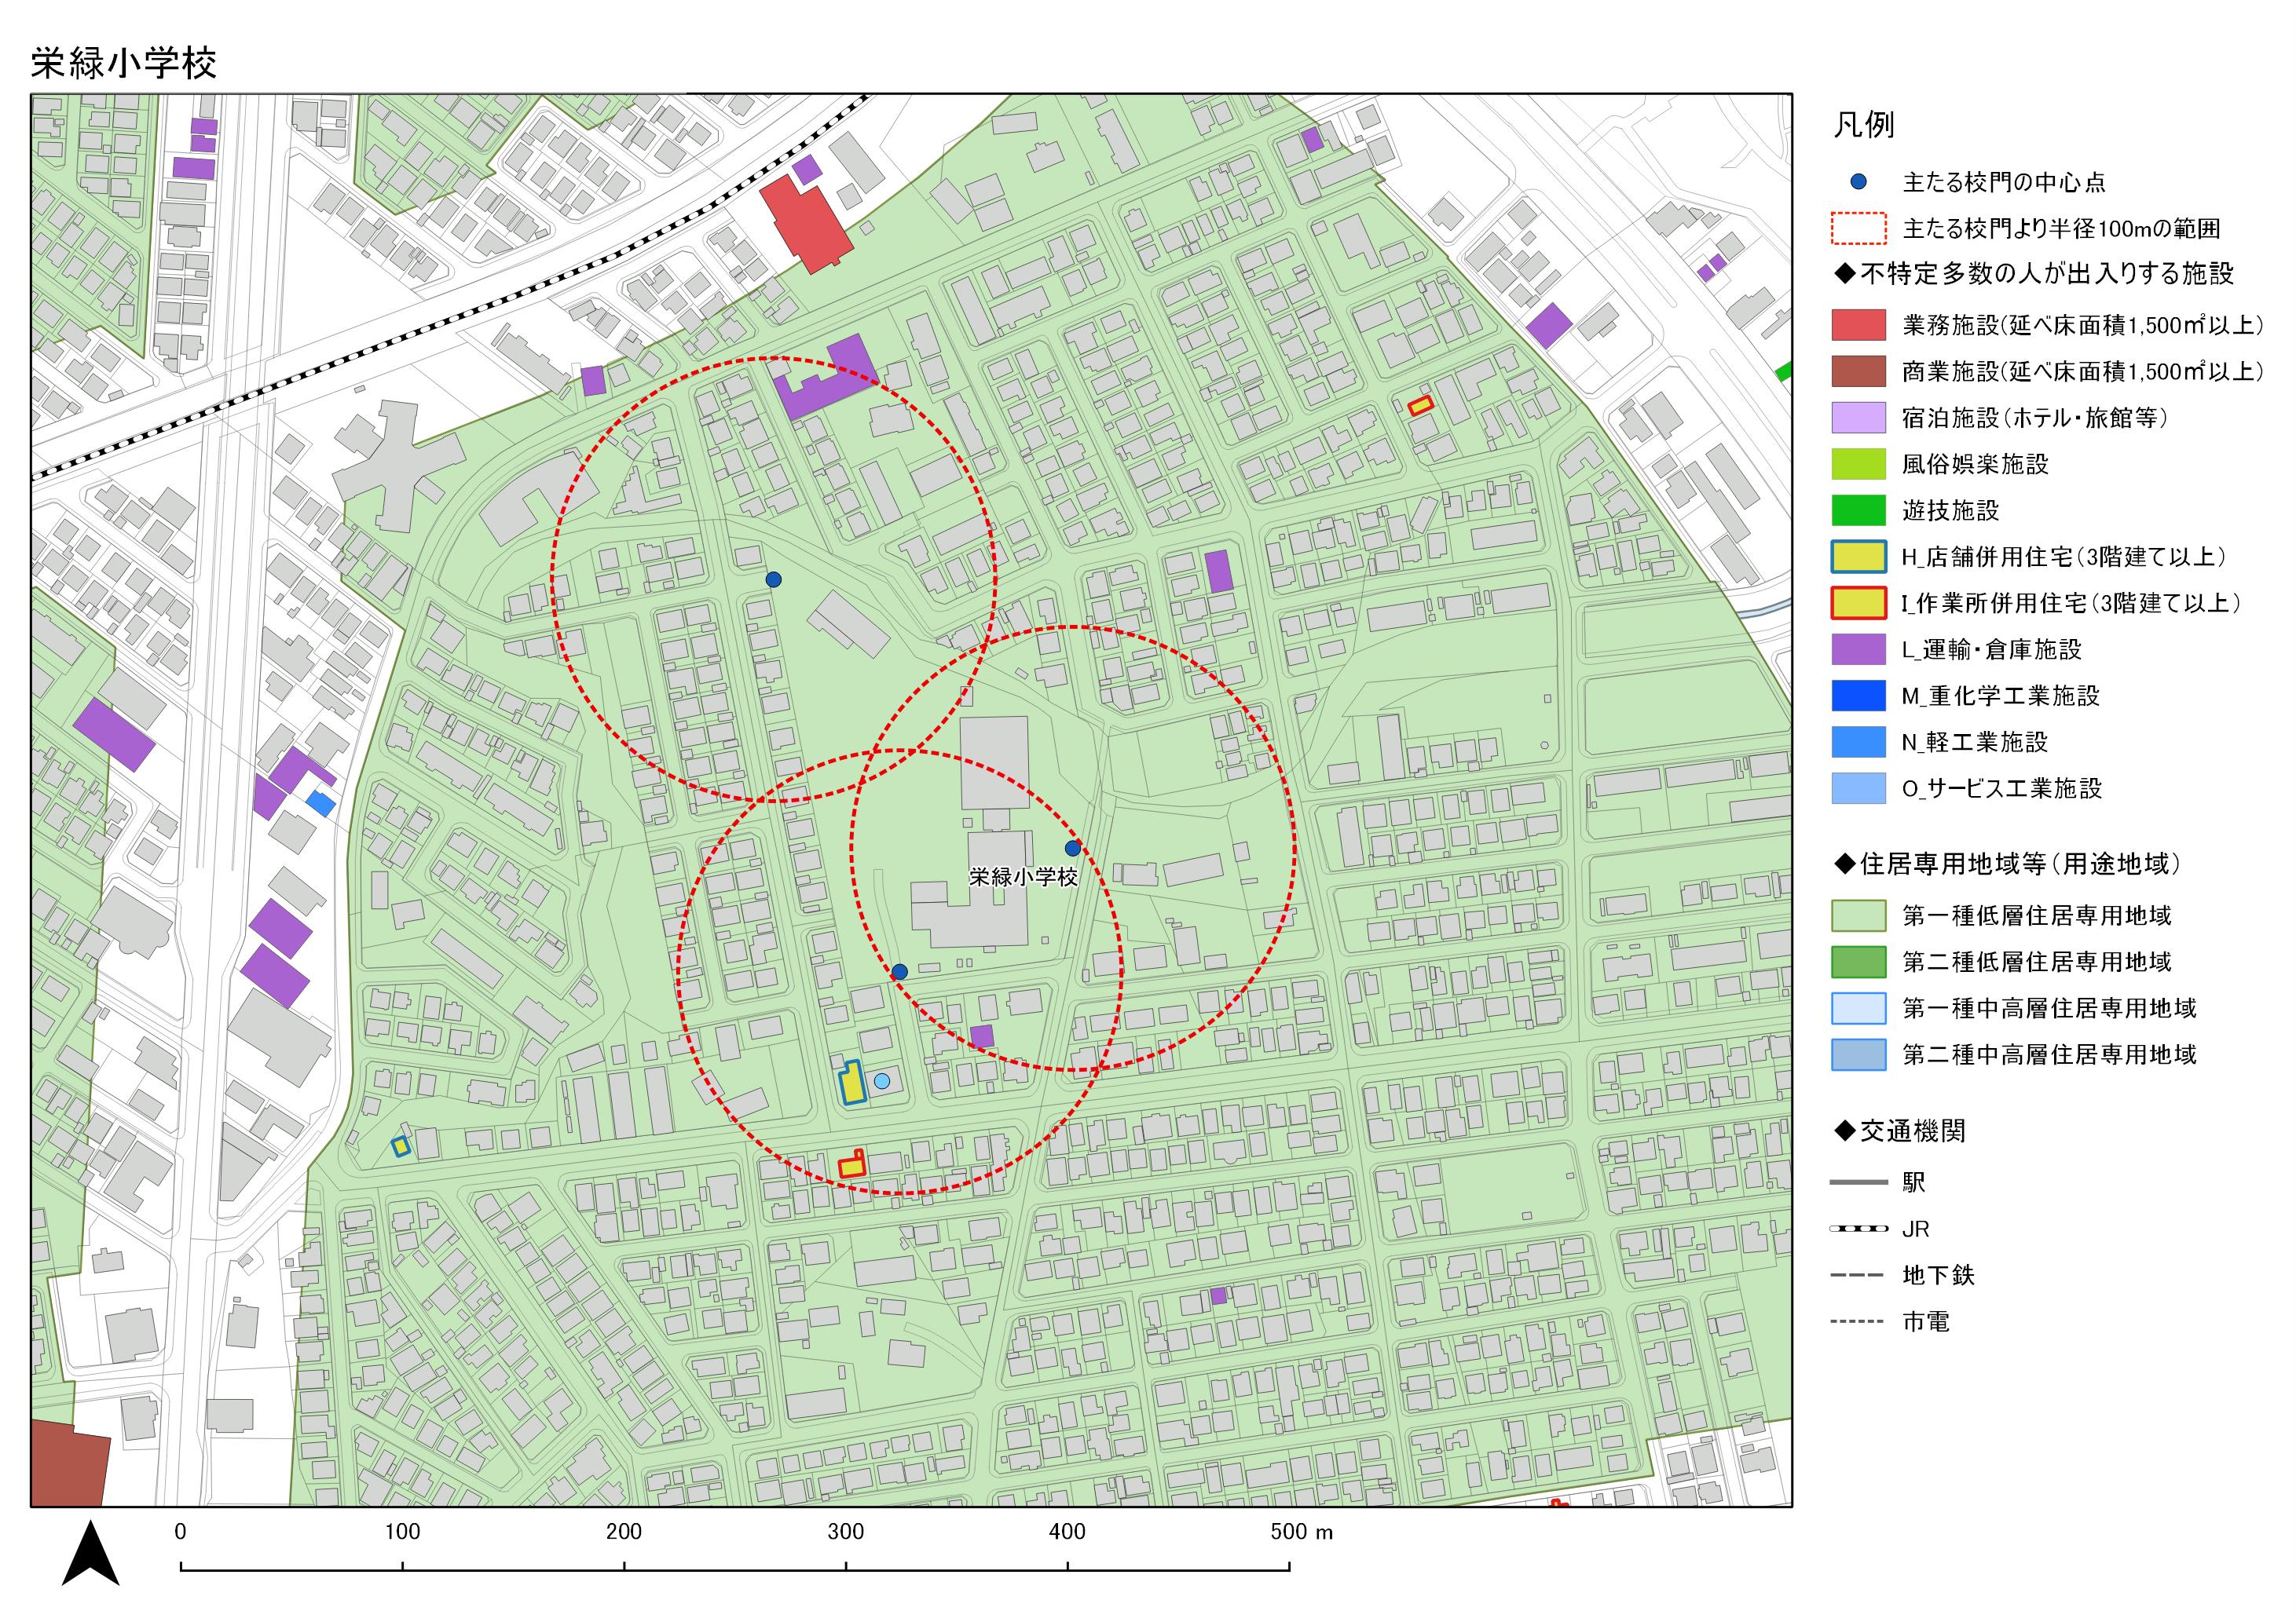The height and width of the screenshot is (1622, 2296).
Task: Click the purple L_運輸・倉庫施設 legend swatch
Action: click(1858, 649)
